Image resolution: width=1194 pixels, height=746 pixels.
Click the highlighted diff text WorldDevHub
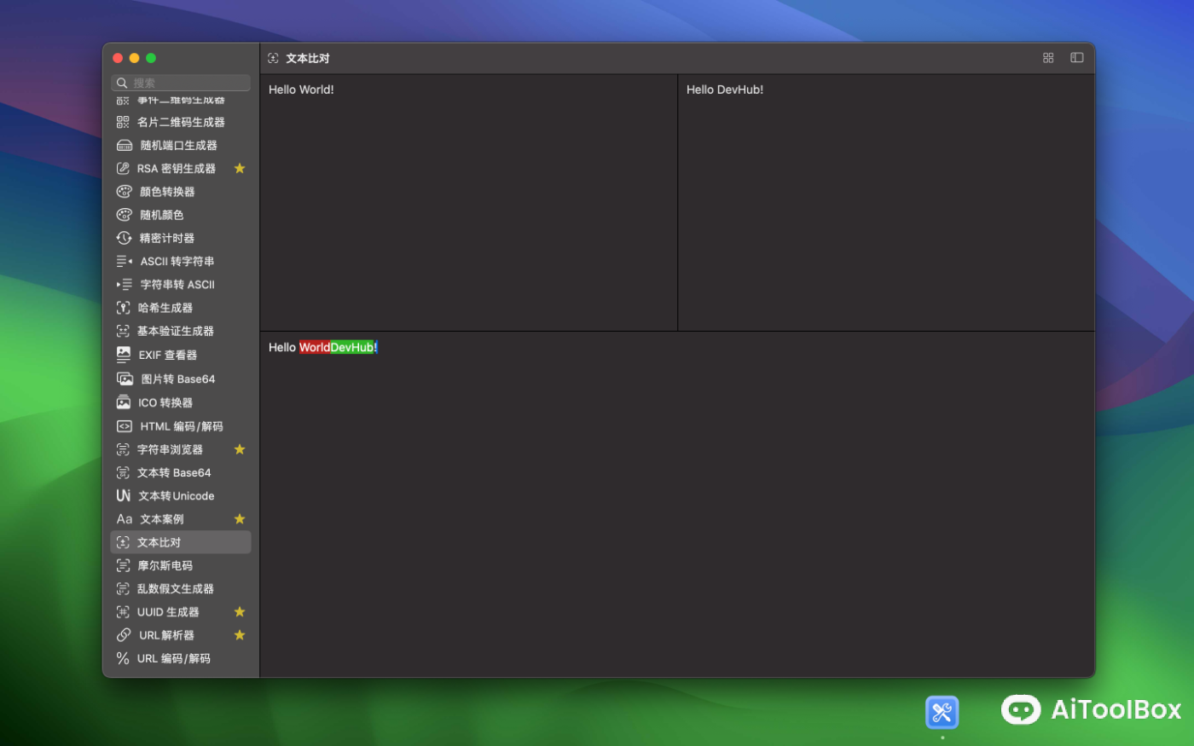coord(338,347)
